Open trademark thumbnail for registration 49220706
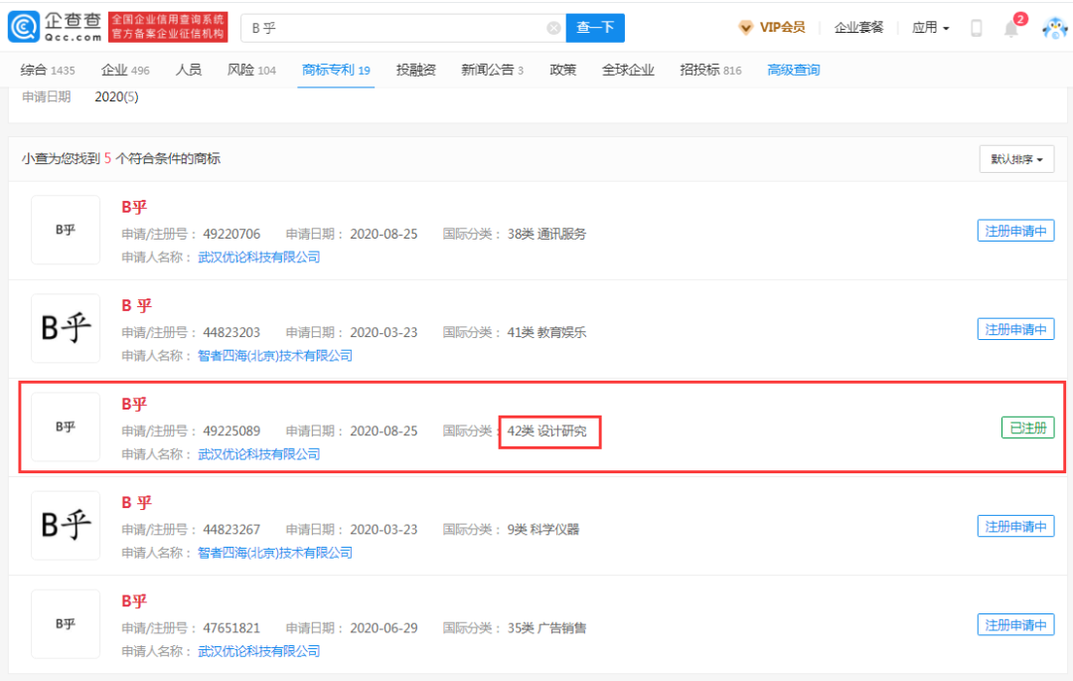The width and height of the screenshot is (1073, 681). click(66, 230)
